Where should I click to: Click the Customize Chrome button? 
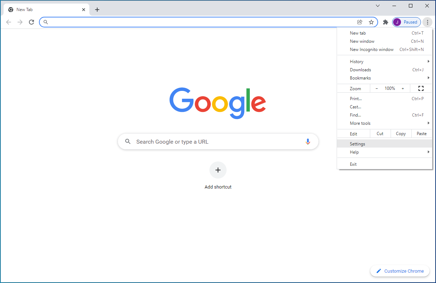pyautogui.click(x=400, y=271)
